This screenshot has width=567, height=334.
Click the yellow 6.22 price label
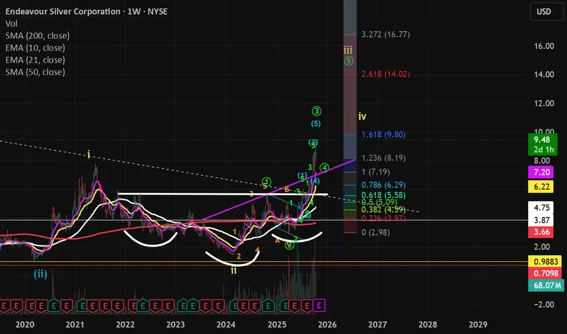541,186
